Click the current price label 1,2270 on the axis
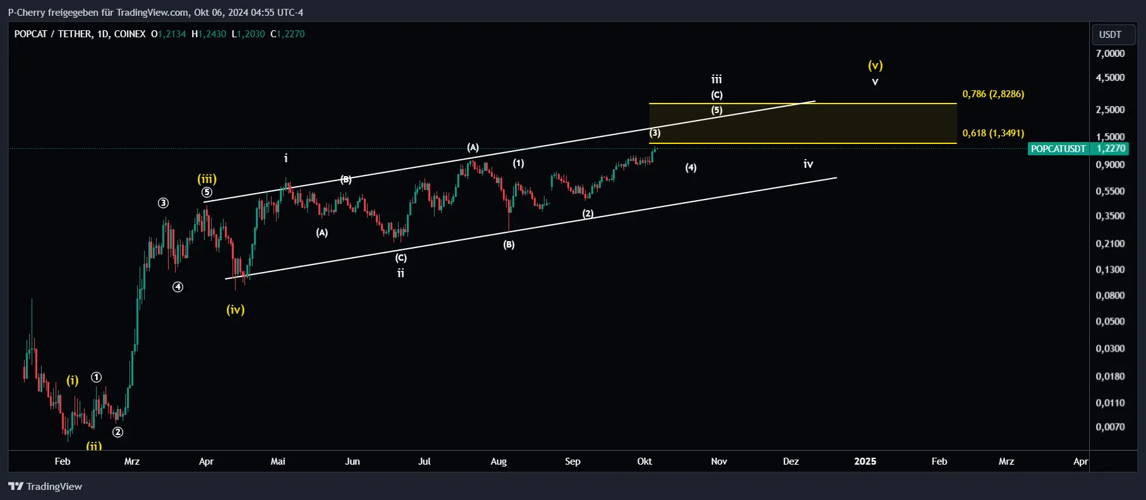Viewport: 1146px width, 500px height. (x=1111, y=148)
